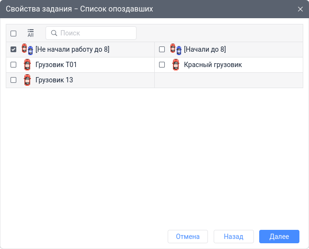The width and height of the screenshot is (309, 249).
Task: Go back with the Назад button
Action: pos(233,237)
